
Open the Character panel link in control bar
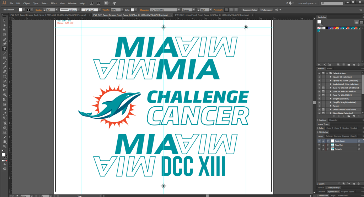point(144,10)
